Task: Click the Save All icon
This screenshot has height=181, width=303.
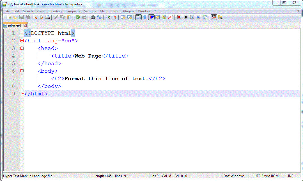Action: point(28,17)
